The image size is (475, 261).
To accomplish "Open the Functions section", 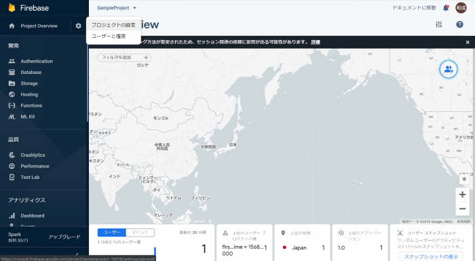I will [31, 105].
